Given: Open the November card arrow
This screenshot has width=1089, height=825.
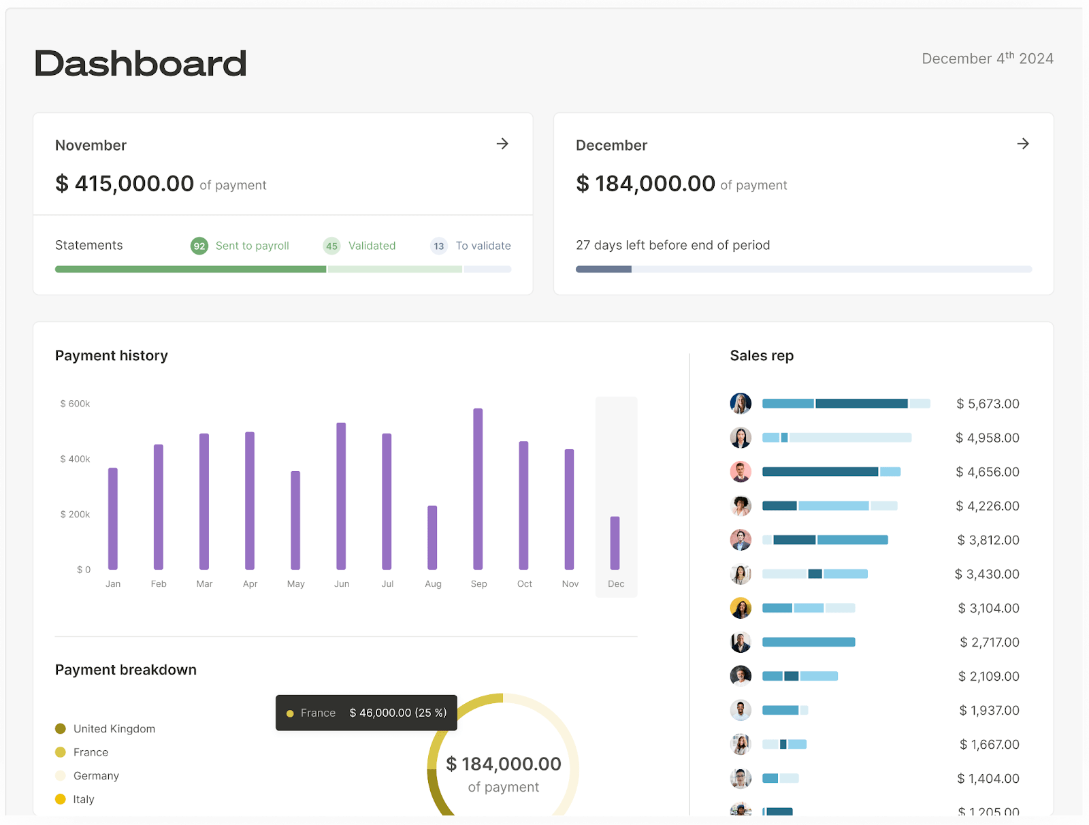Looking at the screenshot, I should (x=502, y=144).
